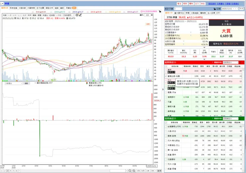Switch to the 主力地圖 tab
This screenshot has width=246, height=173.
click(40, 8)
